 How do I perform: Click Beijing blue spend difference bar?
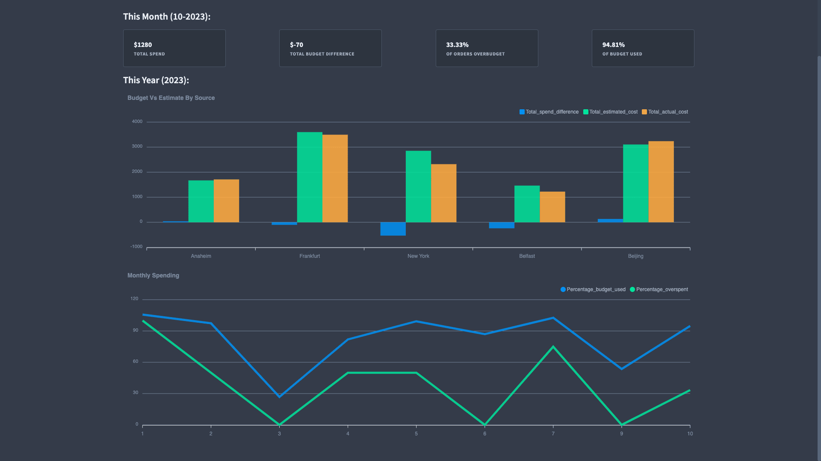point(610,221)
